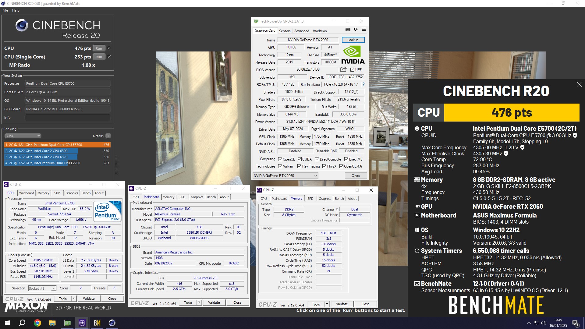The image size is (585, 329).
Task: Click the NVIDIA logo in GPU-Z
Action: (353, 55)
